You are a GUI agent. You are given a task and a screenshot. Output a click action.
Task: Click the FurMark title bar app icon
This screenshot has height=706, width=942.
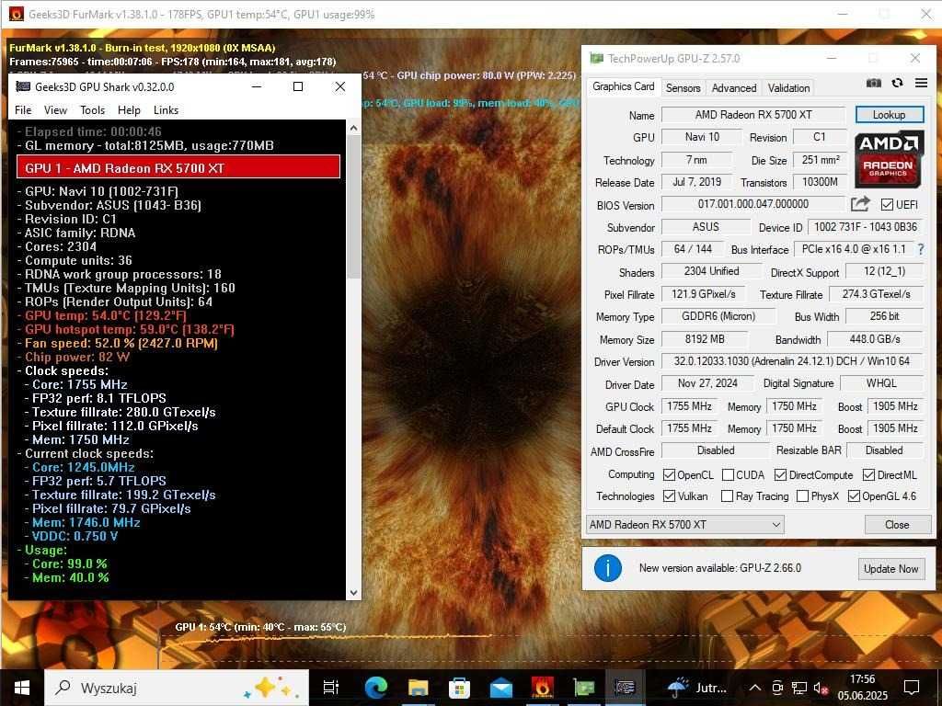(17, 14)
